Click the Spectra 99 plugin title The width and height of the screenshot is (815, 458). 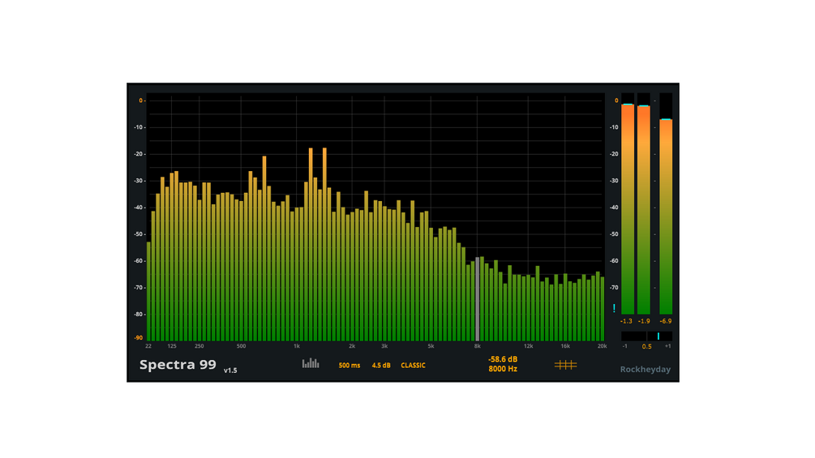pyautogui.click(x=178, y=365)
